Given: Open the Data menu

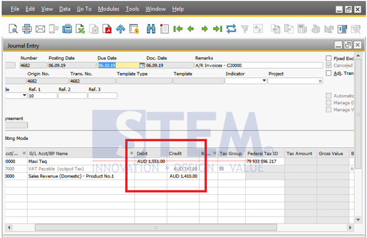Looking at the screenshot, I should pos(64,9).
